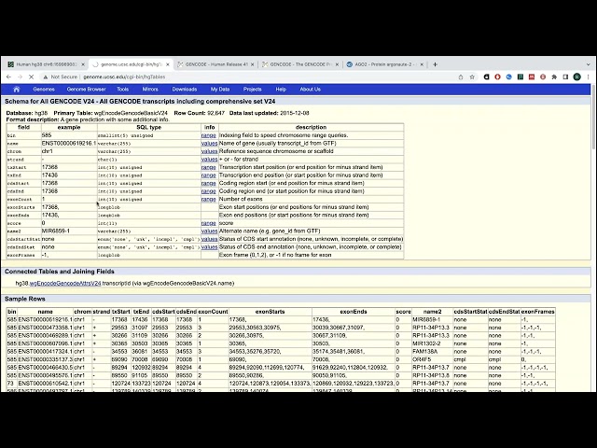Image resolution: width=597 pixels, height=448 pixels.
Task: Click range link for exonCount field
Action: click(209, 199)
